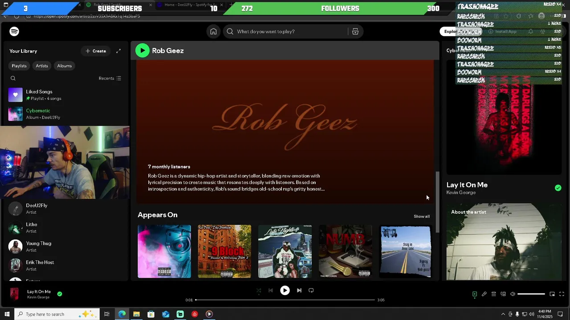
Task: Show hidden system tray icons
Action: pyautogui.click(x=503, y=314)
